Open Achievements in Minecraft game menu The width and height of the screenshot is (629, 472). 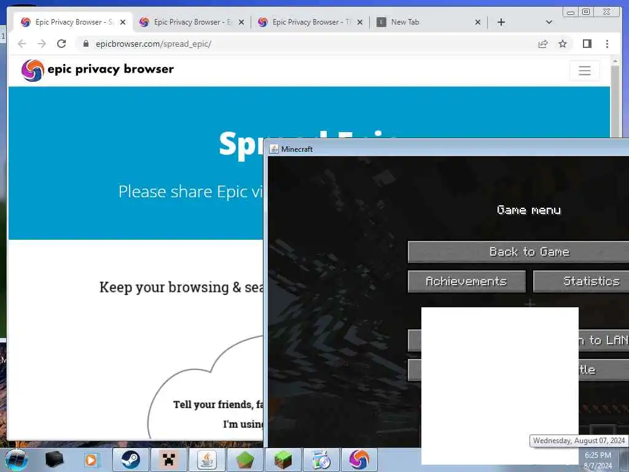point(467,281)
